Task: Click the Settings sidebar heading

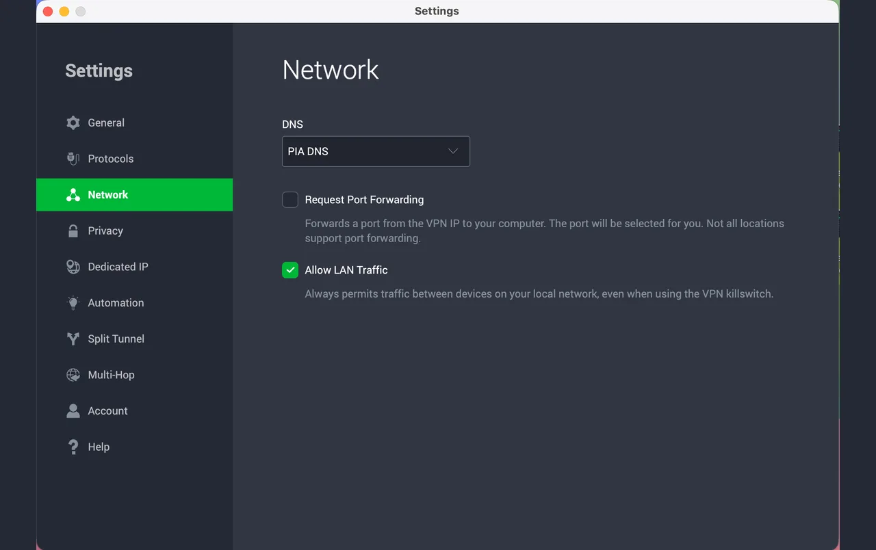Action: (99, 70)
